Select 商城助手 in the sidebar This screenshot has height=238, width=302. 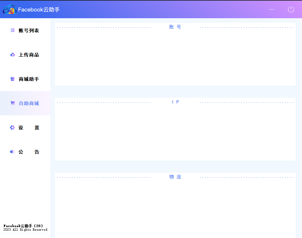[x=29, y=79]
